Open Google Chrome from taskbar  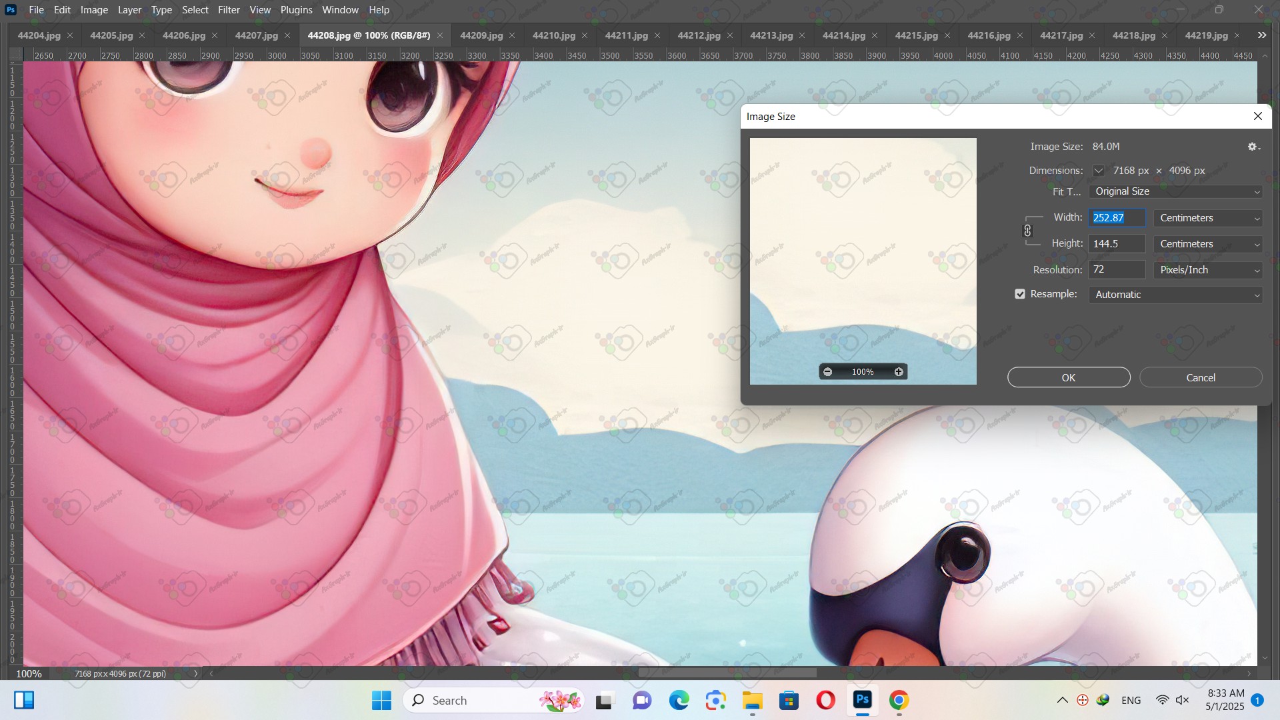click(x=899, y=701)
